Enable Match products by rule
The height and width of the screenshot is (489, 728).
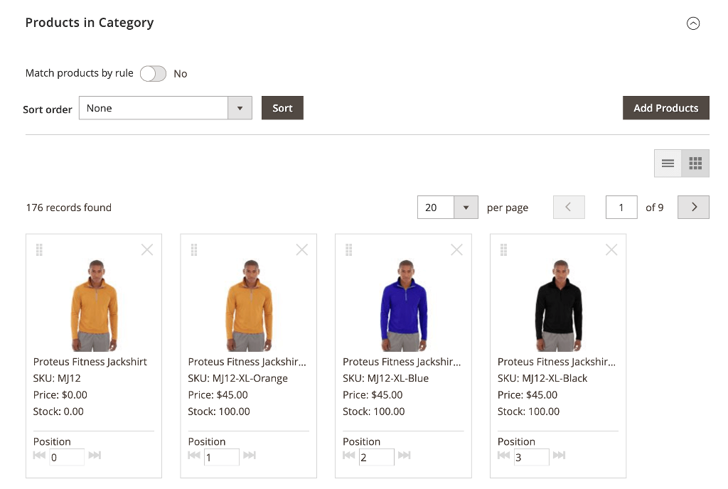[x=153, y=73]
